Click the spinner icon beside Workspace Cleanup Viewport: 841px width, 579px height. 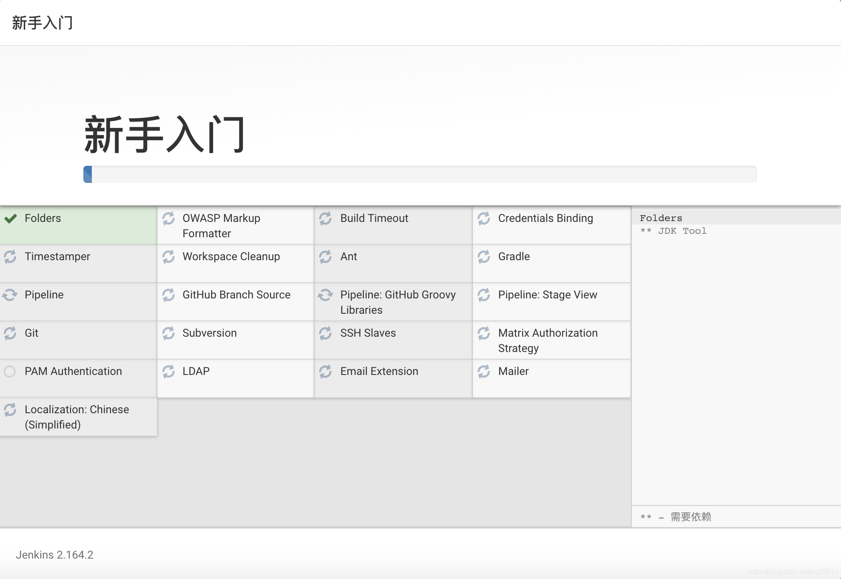(168, 257)
